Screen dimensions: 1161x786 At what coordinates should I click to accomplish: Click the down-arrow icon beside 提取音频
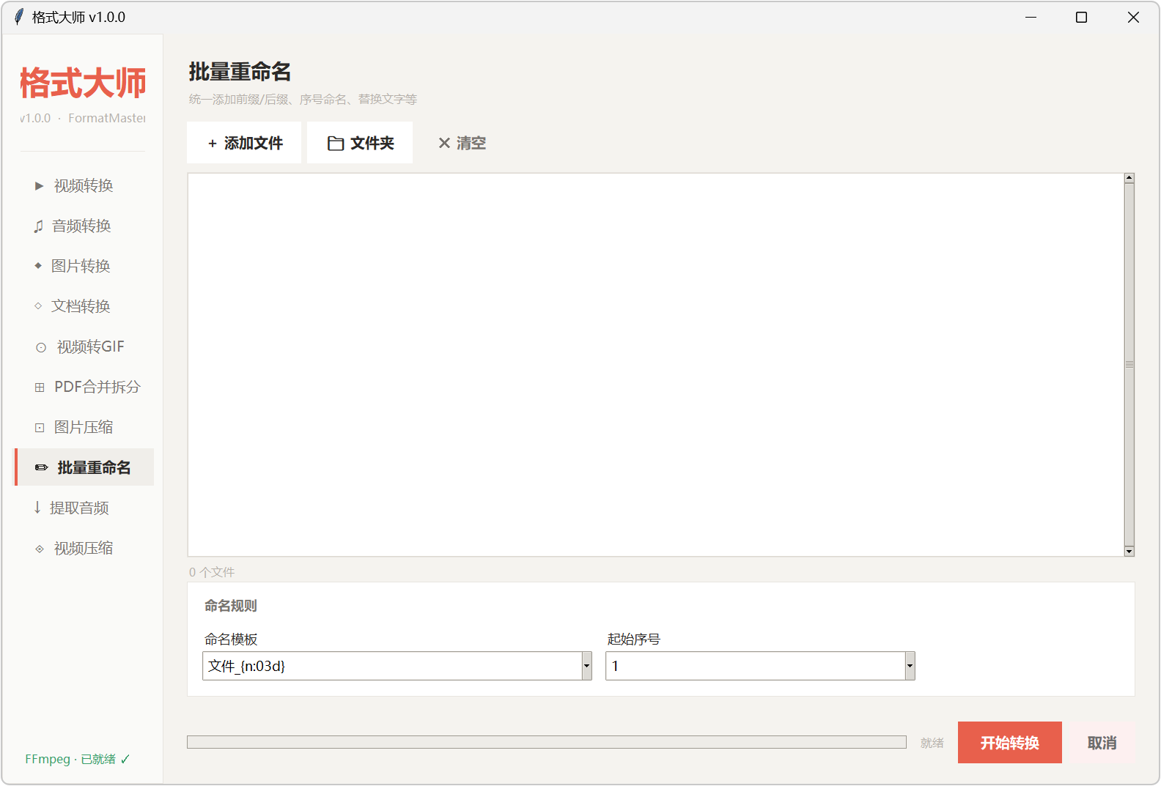coord(37,508)
